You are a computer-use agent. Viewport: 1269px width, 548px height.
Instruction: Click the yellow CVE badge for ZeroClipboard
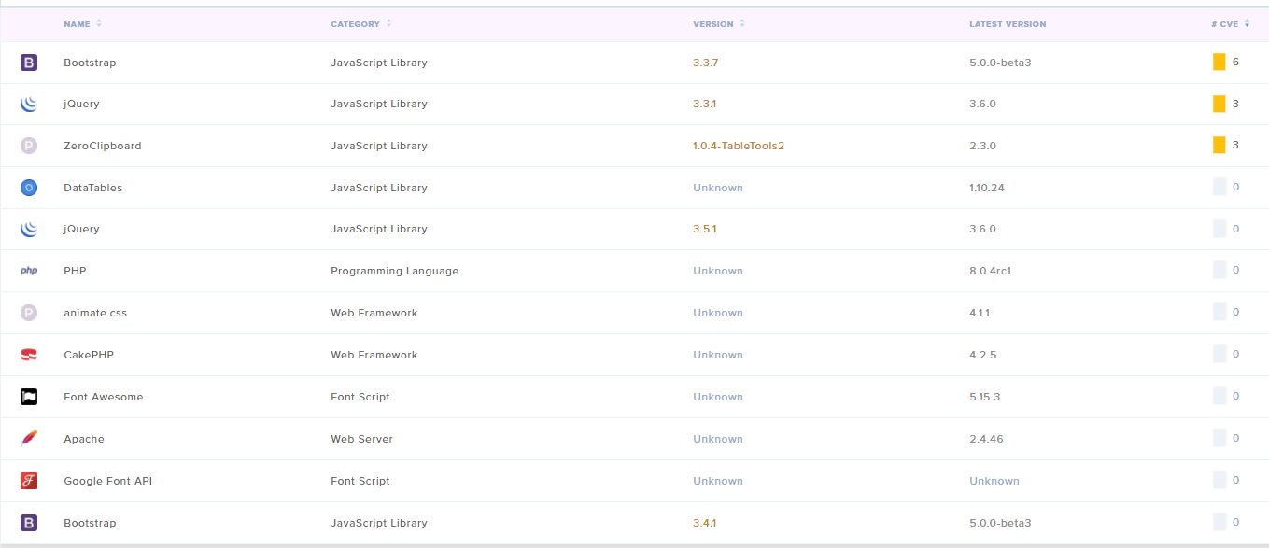coord(1219,146)
